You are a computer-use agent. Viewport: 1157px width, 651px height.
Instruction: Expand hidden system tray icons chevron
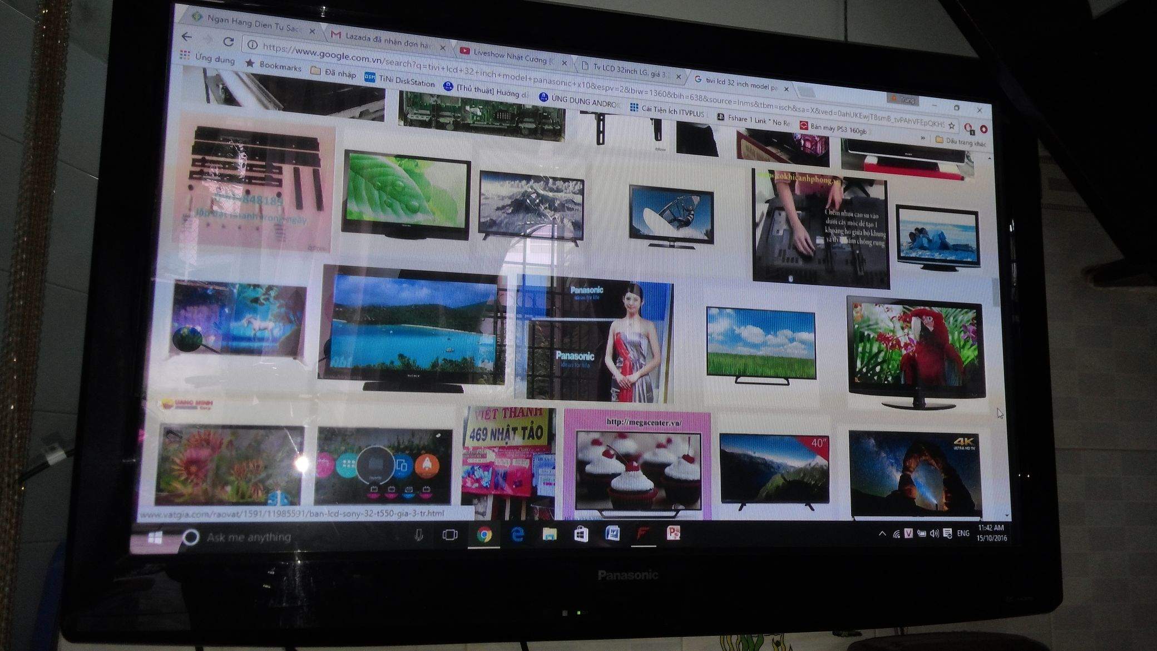[882, 534]
